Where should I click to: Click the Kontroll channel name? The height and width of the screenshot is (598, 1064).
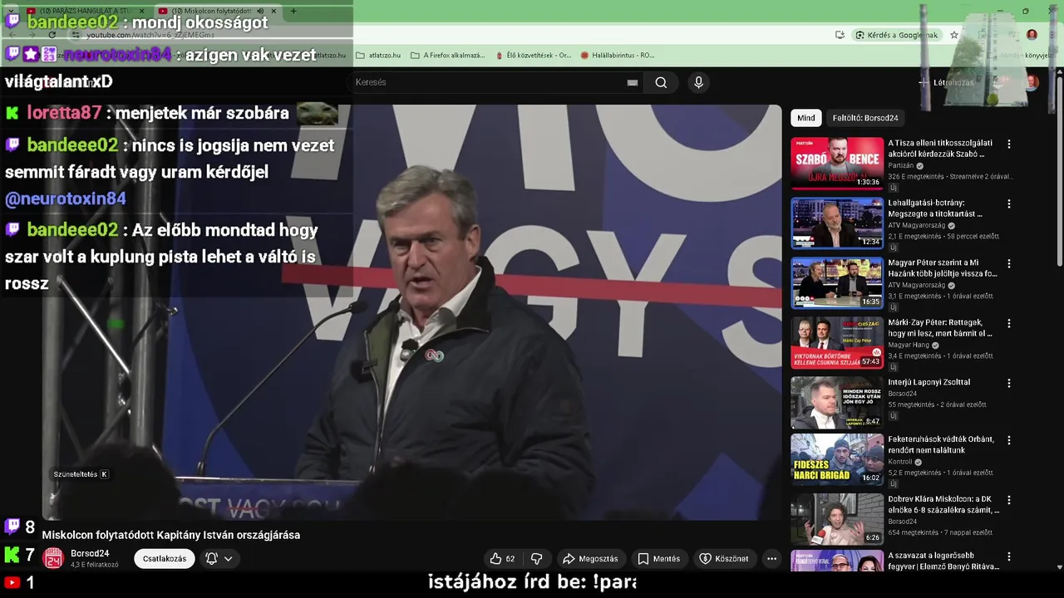899,463
